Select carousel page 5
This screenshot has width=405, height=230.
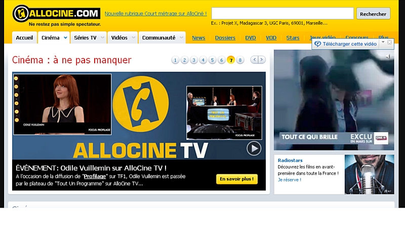(x=212, y=60)
